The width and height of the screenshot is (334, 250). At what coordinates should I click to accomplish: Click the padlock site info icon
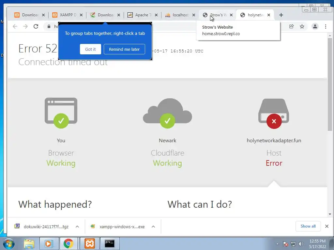click(x=49, y=26)
